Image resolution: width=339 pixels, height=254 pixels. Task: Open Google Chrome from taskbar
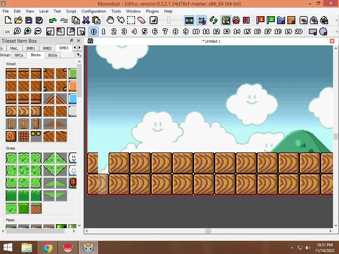pyautogui.click(x=47, y=247)
